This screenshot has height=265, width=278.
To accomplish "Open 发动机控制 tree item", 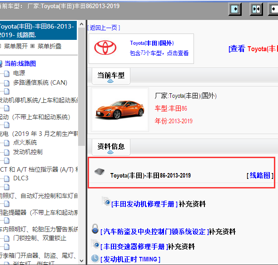I will (x=28, y=152).
